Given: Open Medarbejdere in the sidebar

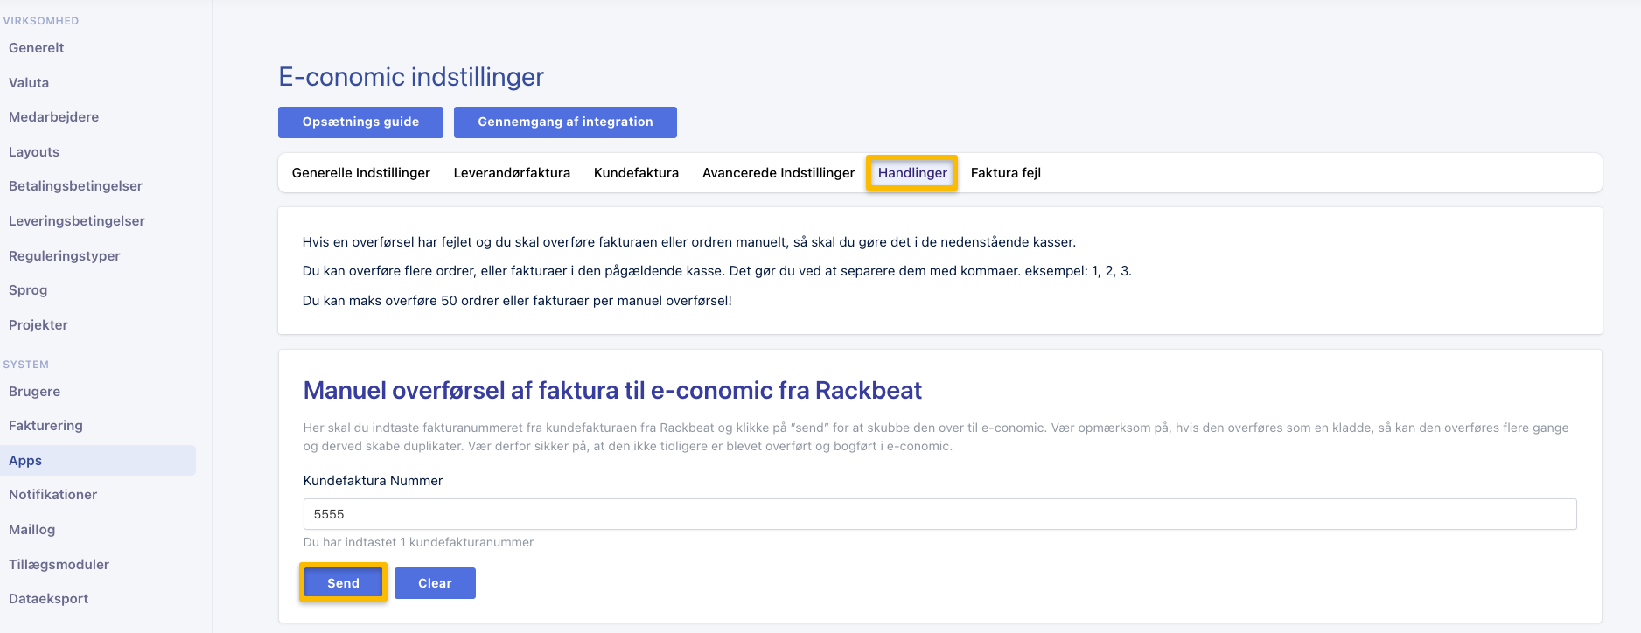Looking at the screenshot, I should (53, 117).
